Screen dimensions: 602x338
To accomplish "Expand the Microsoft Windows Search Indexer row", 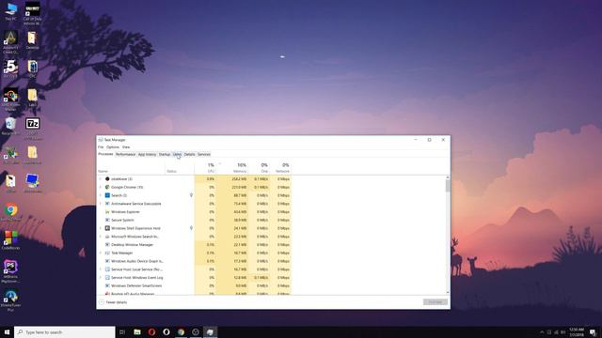I will click(101, 237).
